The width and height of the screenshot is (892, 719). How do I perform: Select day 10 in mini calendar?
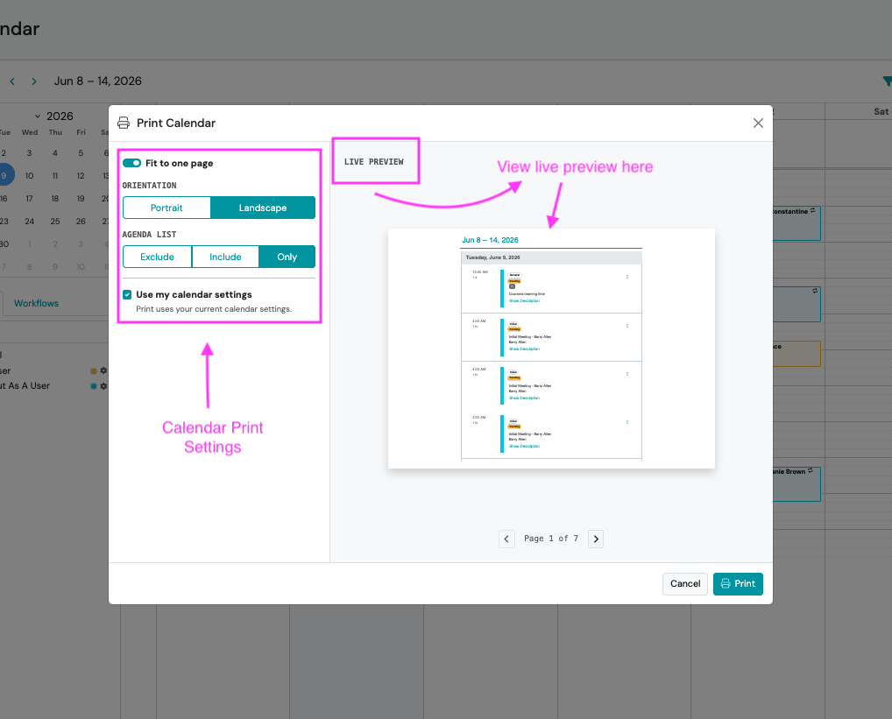(x=30, y=176)
